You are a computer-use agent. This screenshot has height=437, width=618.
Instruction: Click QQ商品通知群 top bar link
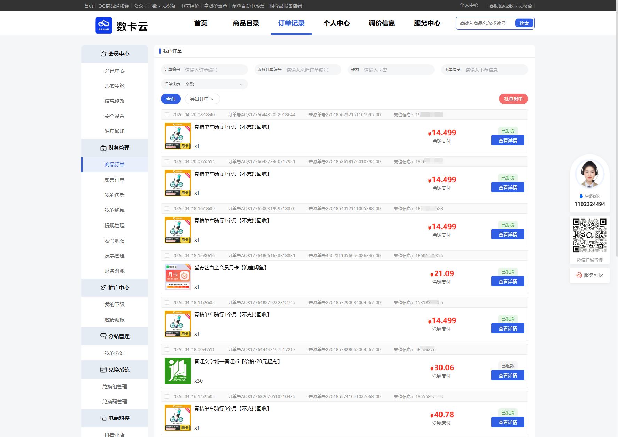tap(114, 6)
